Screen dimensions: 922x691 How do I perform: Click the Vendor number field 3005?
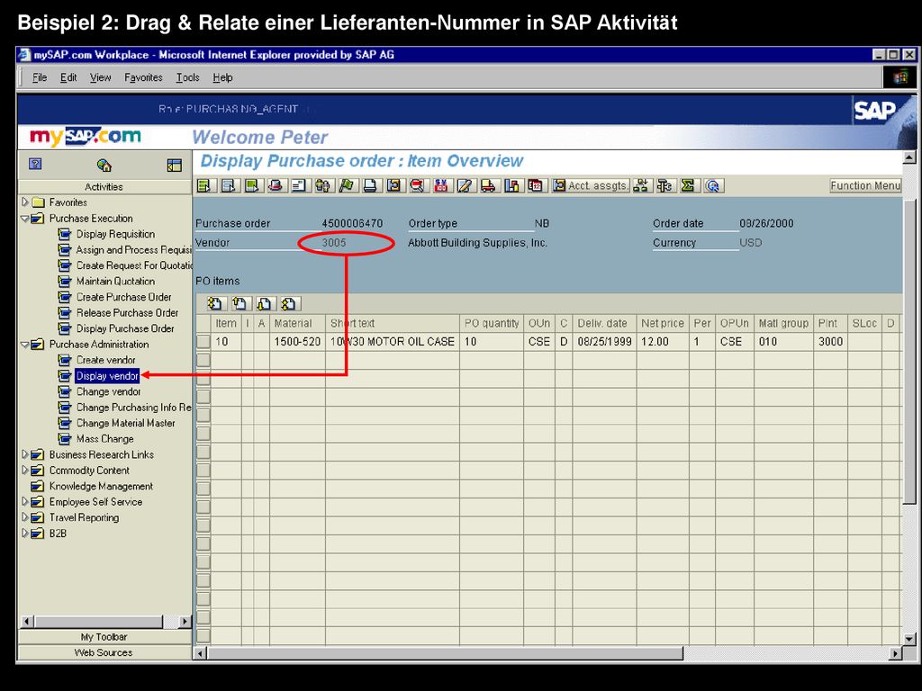click(x=333, y=243)
